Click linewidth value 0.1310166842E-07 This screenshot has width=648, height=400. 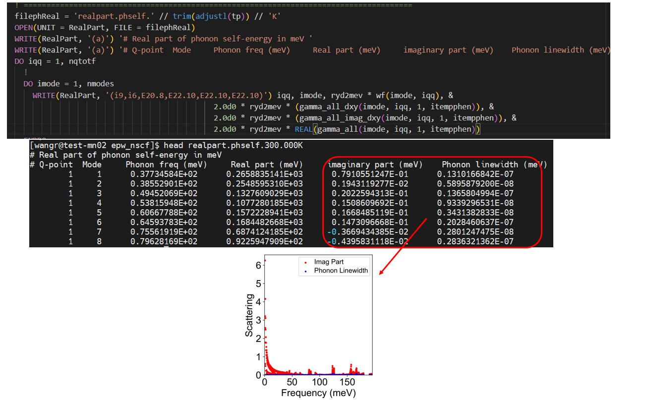coord(475,174)
